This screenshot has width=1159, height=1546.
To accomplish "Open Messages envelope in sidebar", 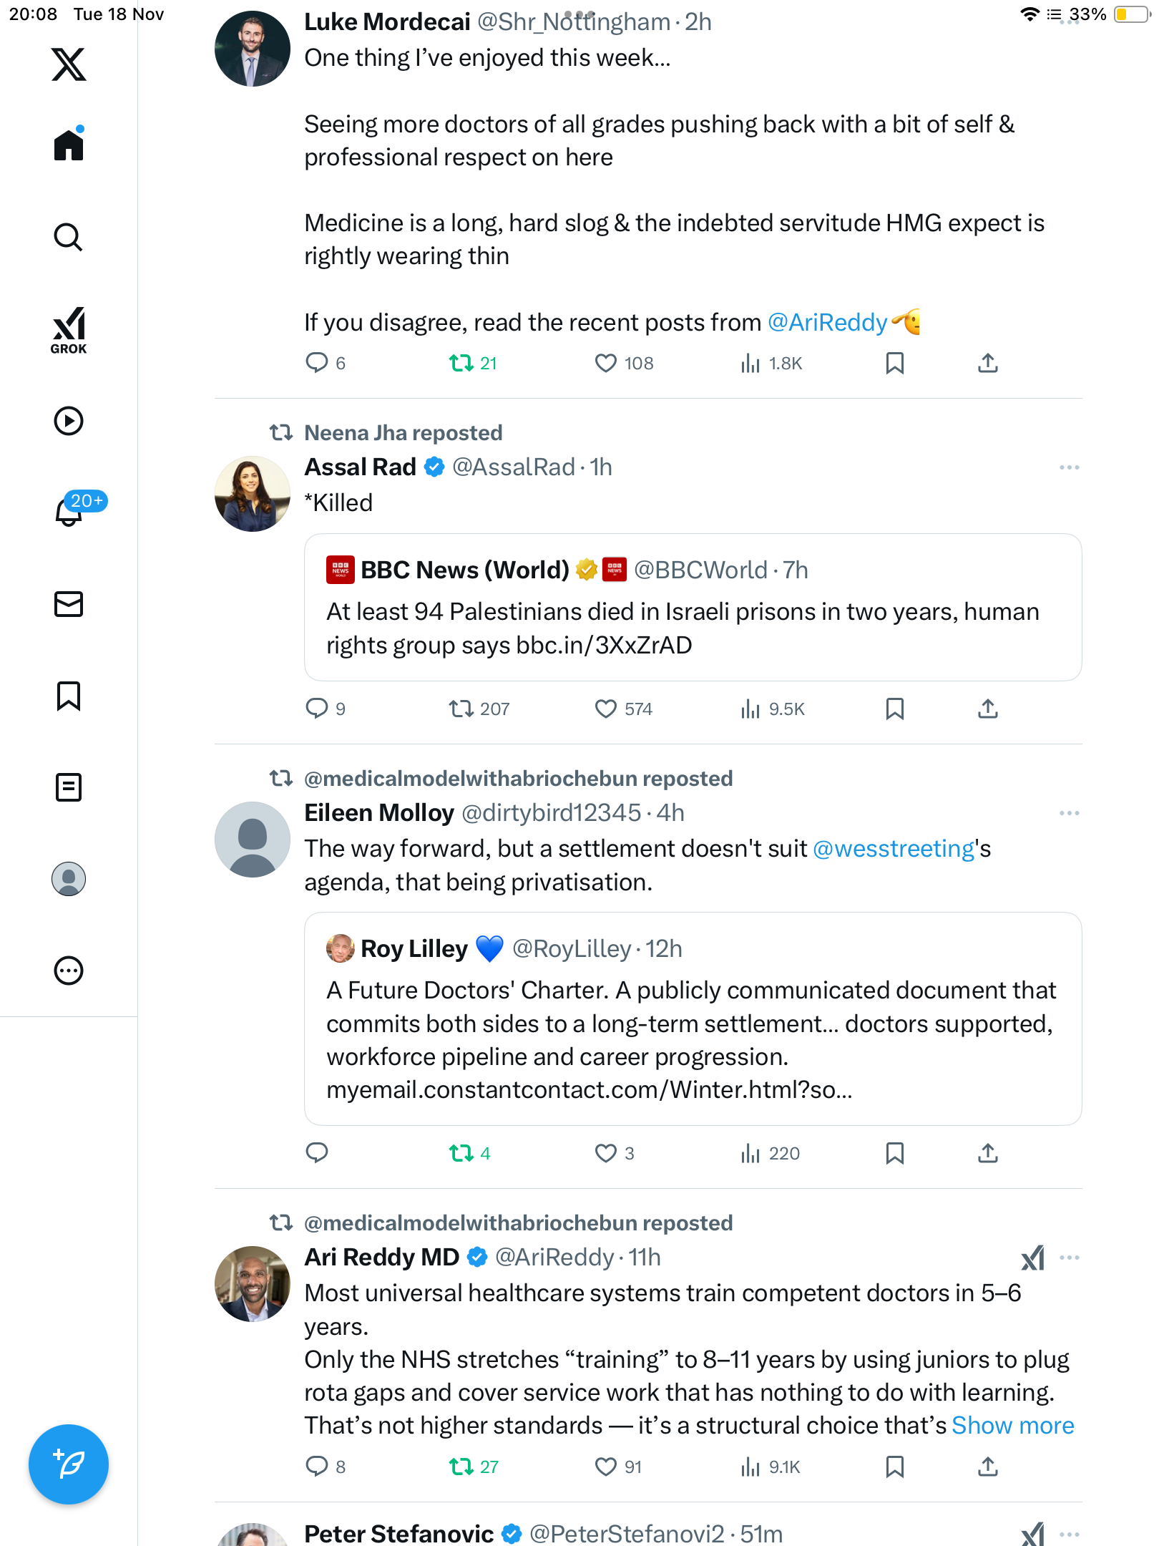I will click(x=69, y=604).
